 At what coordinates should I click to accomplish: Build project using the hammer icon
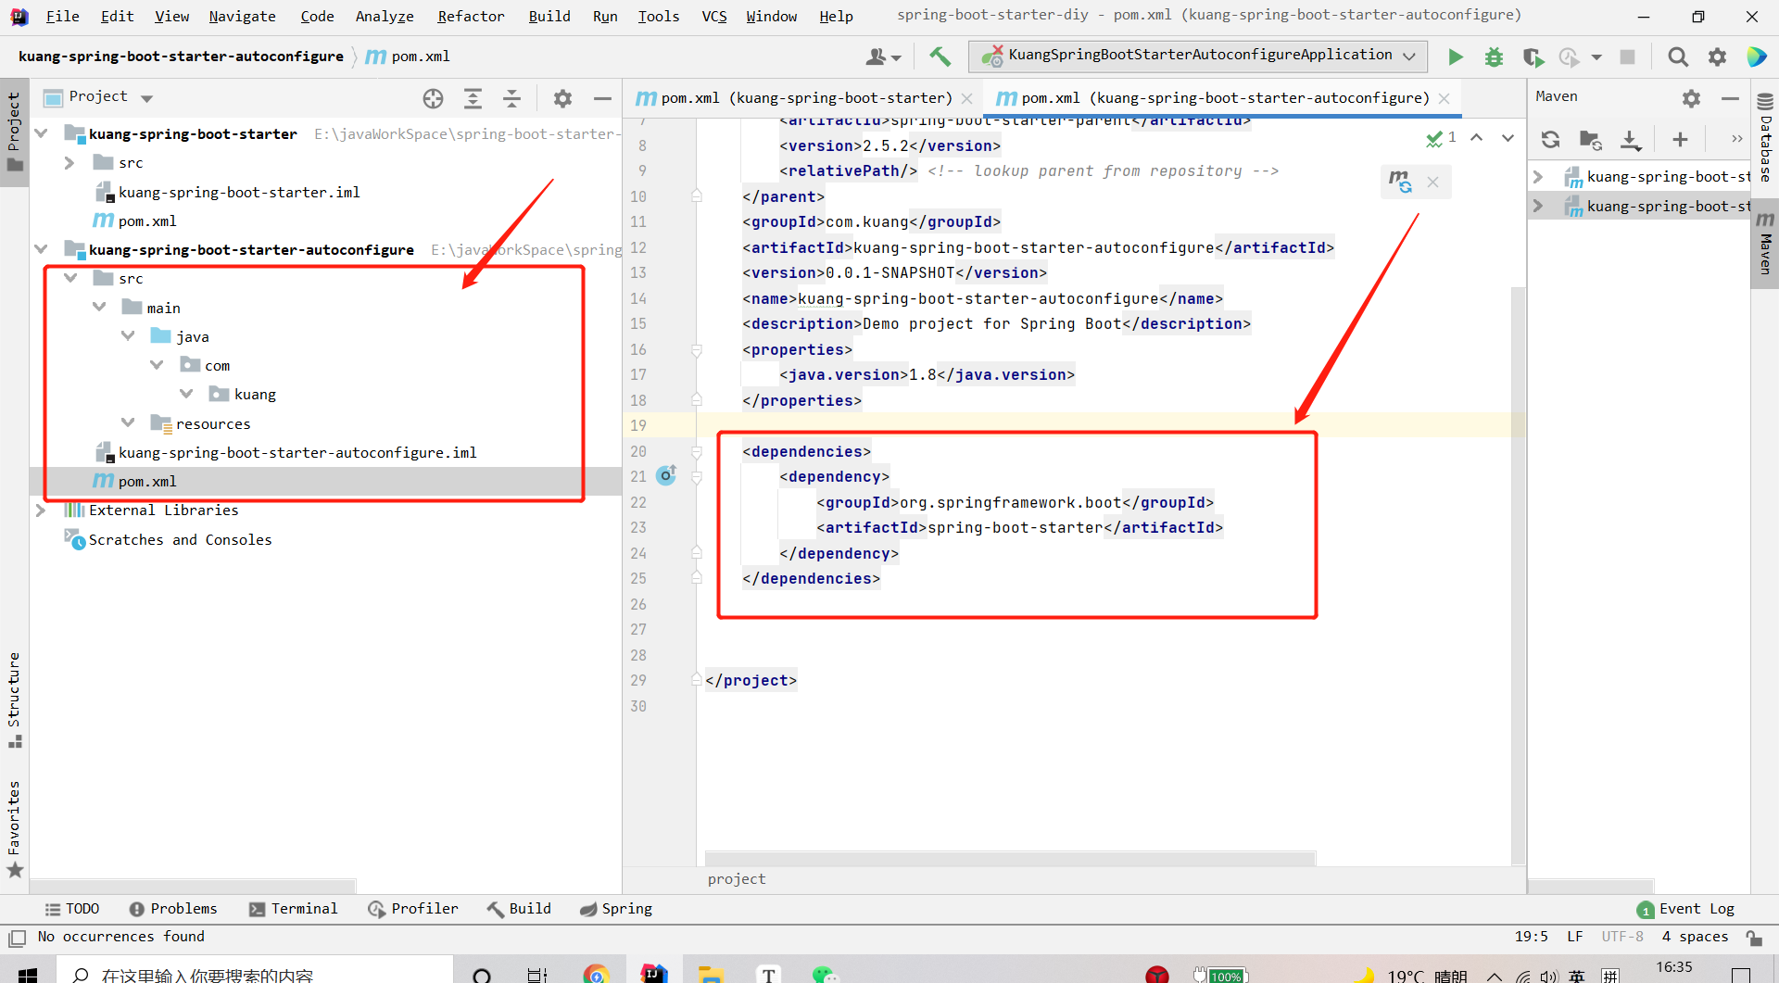(x=940, y=57)
